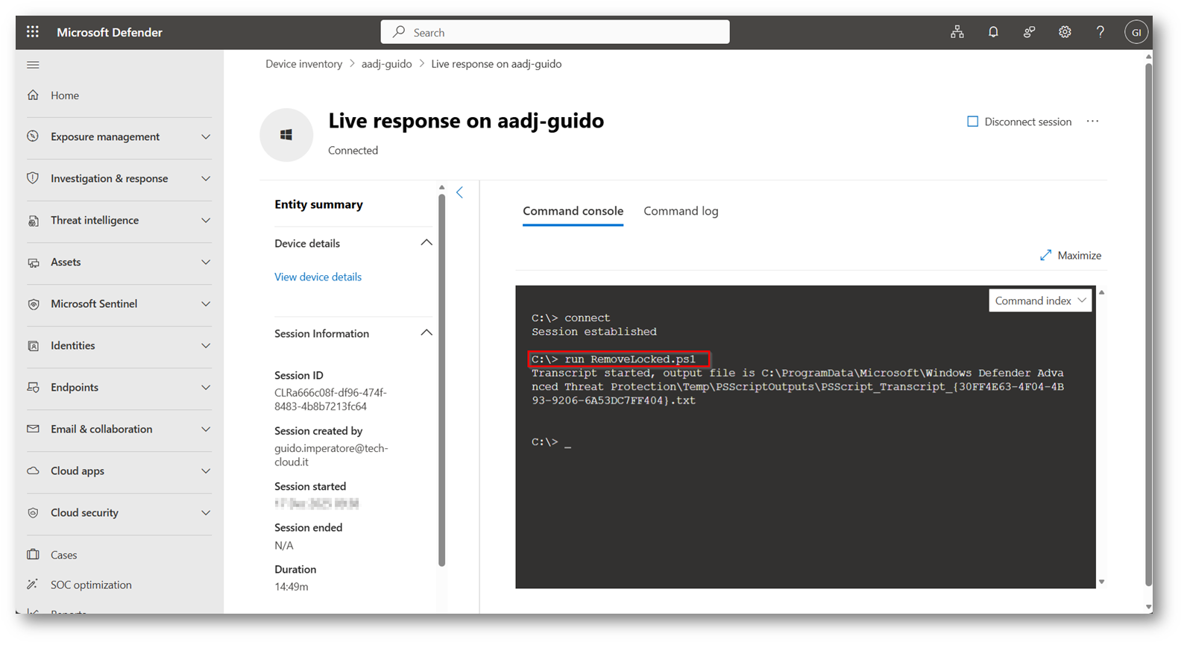Expand Microsoft Sentinel chevron

[x=206, y=303]
